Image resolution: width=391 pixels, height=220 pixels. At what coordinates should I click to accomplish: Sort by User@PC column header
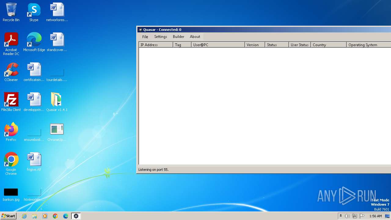[x=218, y=45]
